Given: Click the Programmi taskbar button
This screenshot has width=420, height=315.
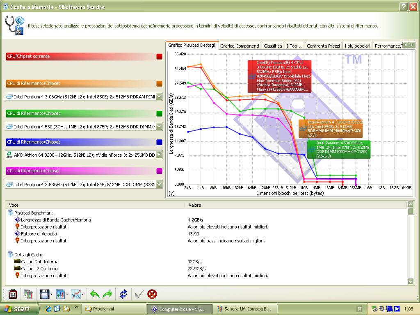Looking at the screenshot, I should click(114, 309).
